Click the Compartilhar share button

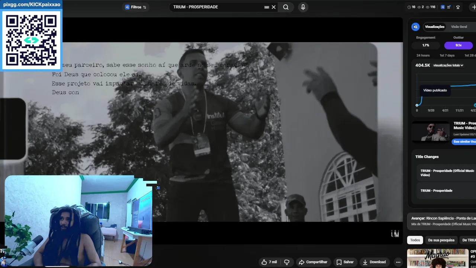(313, 262)
